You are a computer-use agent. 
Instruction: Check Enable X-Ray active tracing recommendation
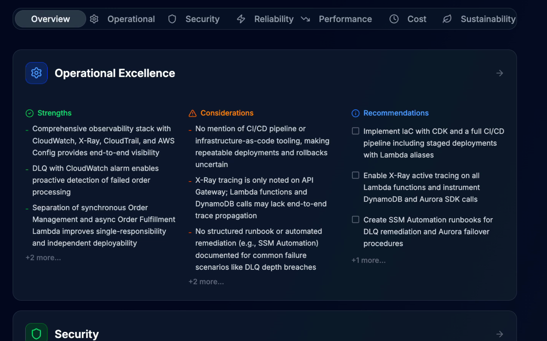click(355, 175)
